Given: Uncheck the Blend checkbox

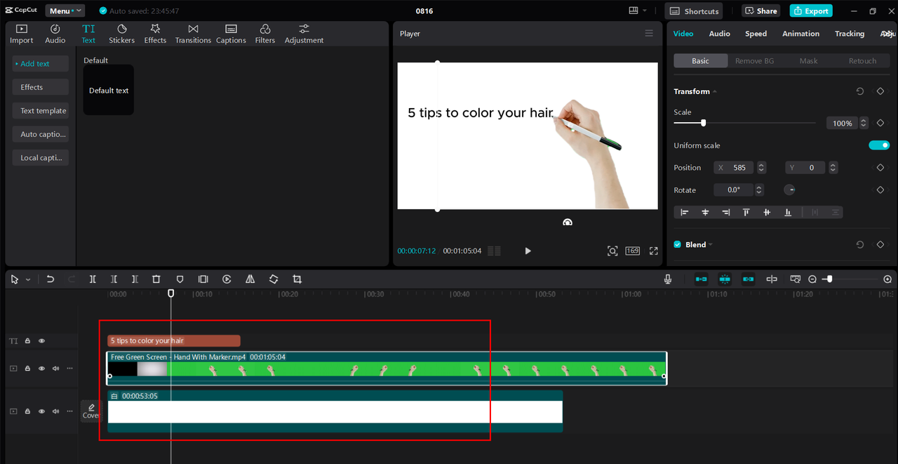Looking at the screenshot, I should (x=678, y=244).
